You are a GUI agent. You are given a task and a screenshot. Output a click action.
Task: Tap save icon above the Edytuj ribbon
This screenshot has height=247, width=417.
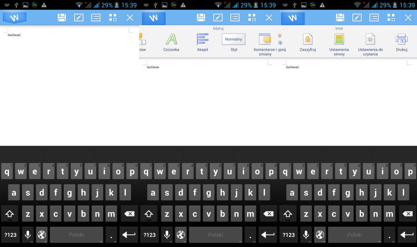click(201, 18)
